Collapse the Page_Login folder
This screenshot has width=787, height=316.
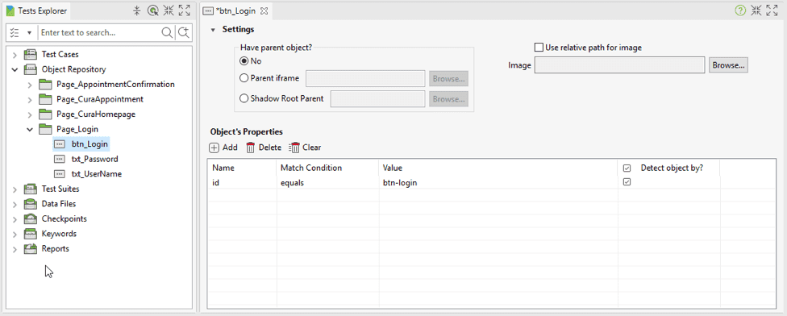tap(30, 130)
